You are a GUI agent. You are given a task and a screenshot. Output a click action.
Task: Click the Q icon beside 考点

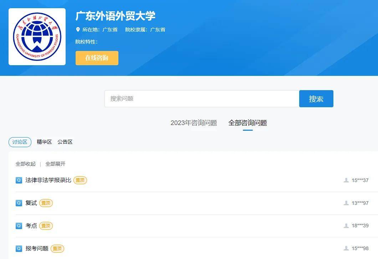tap(19, 226)
